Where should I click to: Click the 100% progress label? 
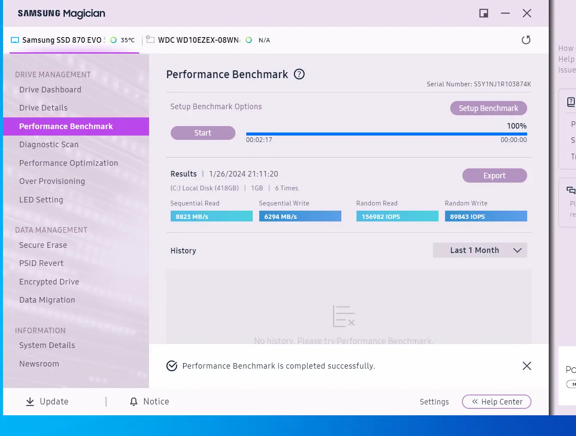[x=517, y=126]
